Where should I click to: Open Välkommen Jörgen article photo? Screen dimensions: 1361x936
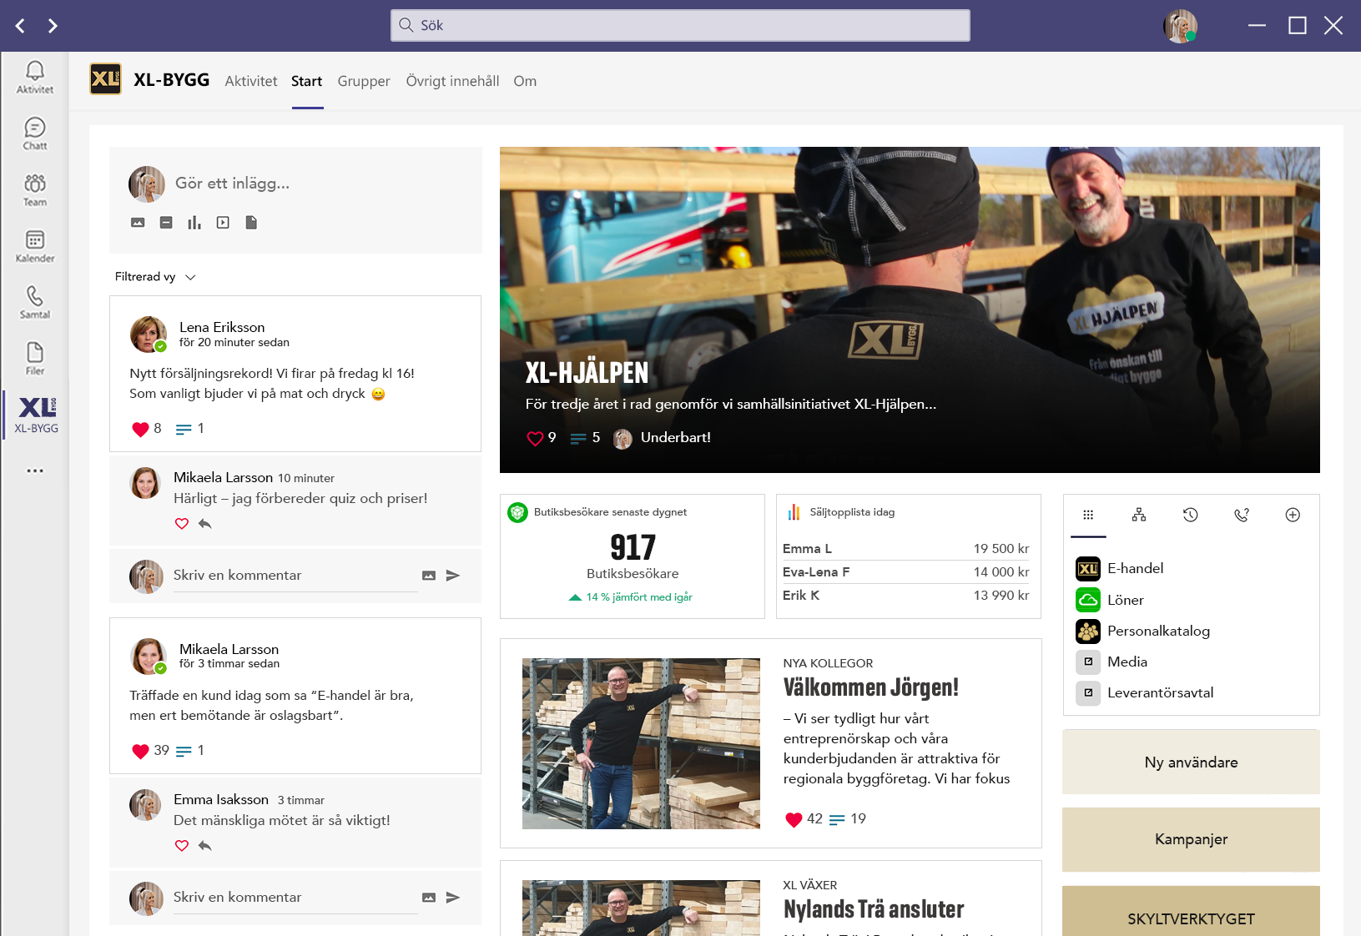click(x=641, y=743)
